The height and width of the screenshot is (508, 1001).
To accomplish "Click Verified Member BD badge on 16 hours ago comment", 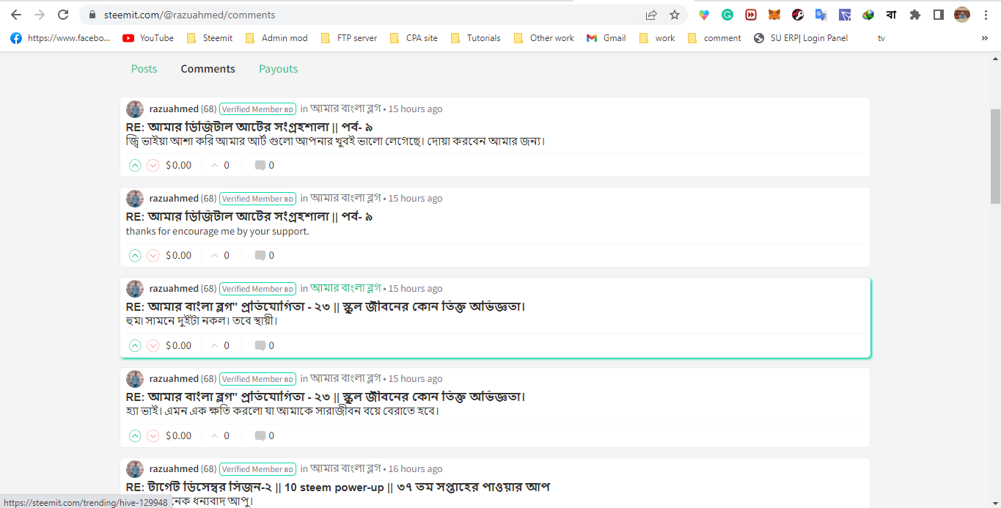I will point(257,469).
